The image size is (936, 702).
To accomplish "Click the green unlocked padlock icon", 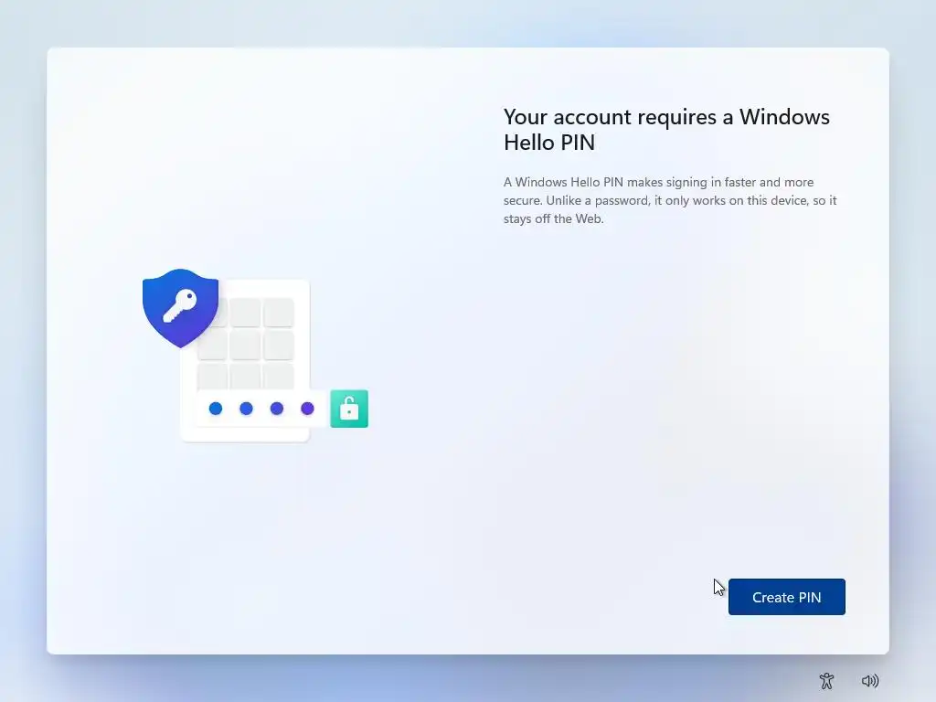I will pyautogui.click(x=349, y=409).
